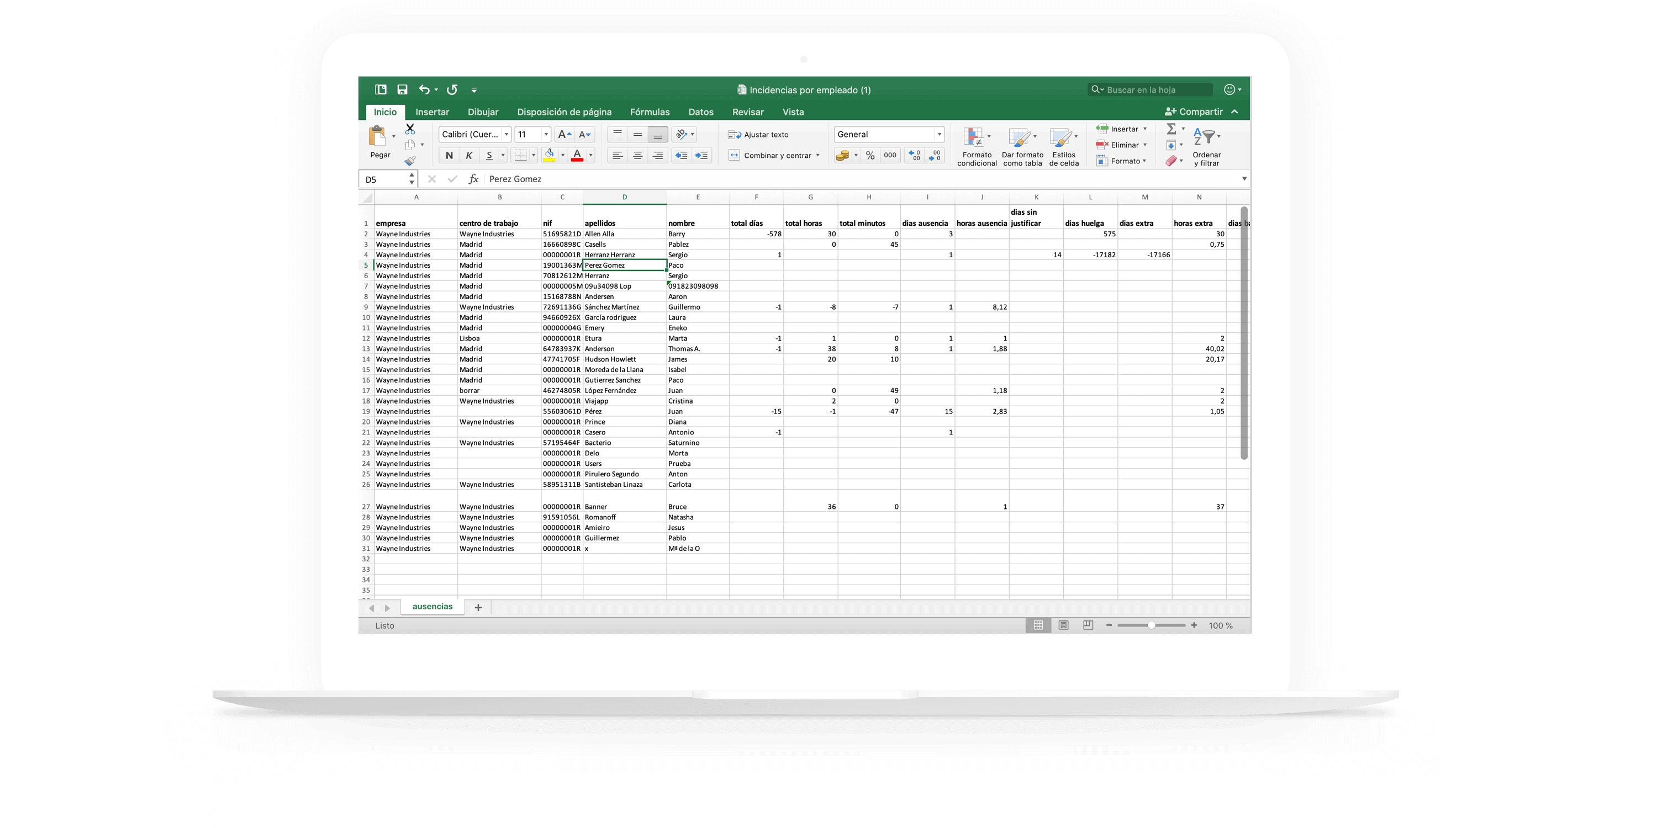Image resolution: width=1657 pixels, height=828 pixels.
Task: Open the General number format dropdown
Action: point(940,134)
